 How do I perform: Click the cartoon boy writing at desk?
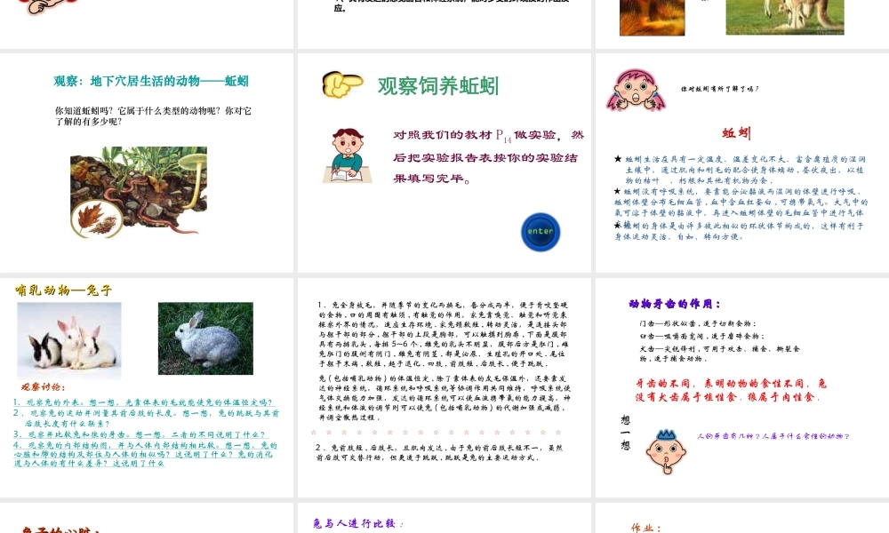coord(348,155)
